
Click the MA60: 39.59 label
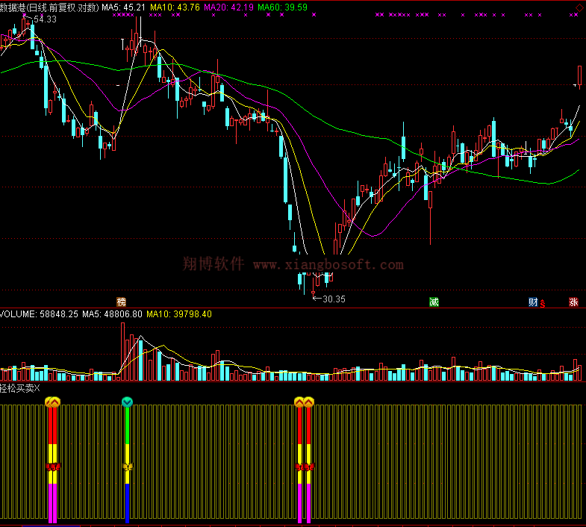[x=282, y=7]
